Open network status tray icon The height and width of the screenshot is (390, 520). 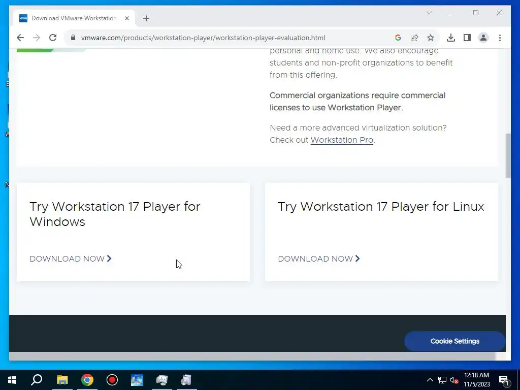click(x=442, y=380)
